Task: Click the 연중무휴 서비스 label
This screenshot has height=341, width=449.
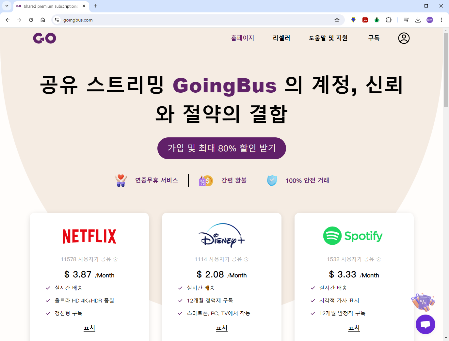Action: tap(157, 180)
